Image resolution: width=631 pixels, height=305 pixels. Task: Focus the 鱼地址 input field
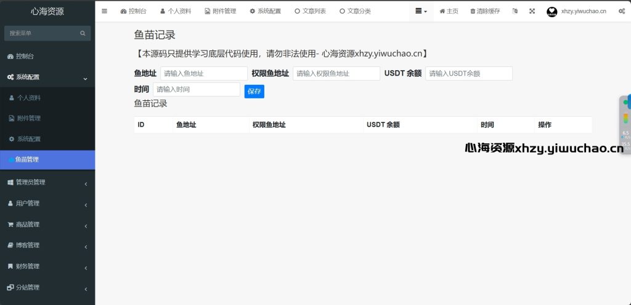204,73
